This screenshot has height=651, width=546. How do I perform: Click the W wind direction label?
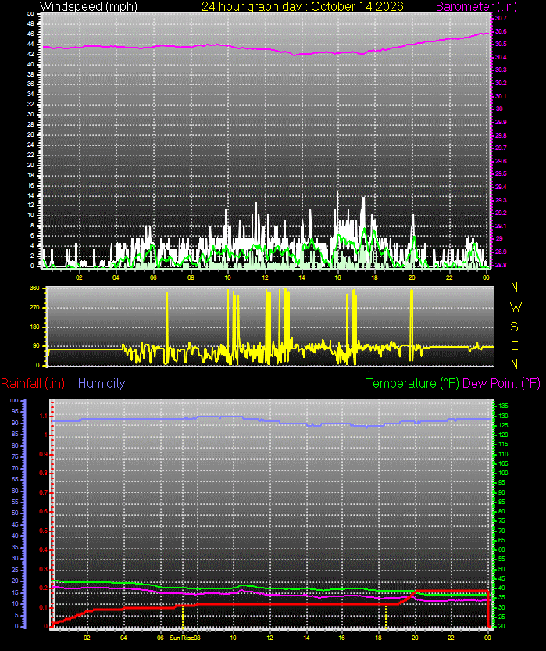click(516, 307)
